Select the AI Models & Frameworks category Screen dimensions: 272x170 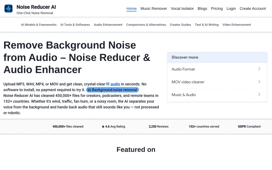tap(39, 25)
